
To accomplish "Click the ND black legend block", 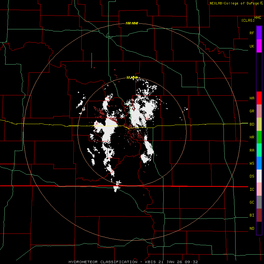I will click(259, 228).
